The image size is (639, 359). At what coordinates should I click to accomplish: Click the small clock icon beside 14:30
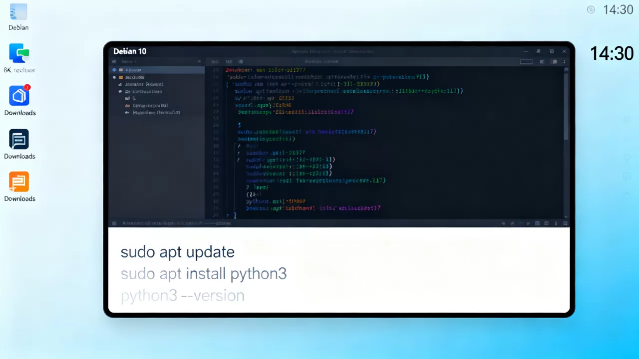point(591,9)
